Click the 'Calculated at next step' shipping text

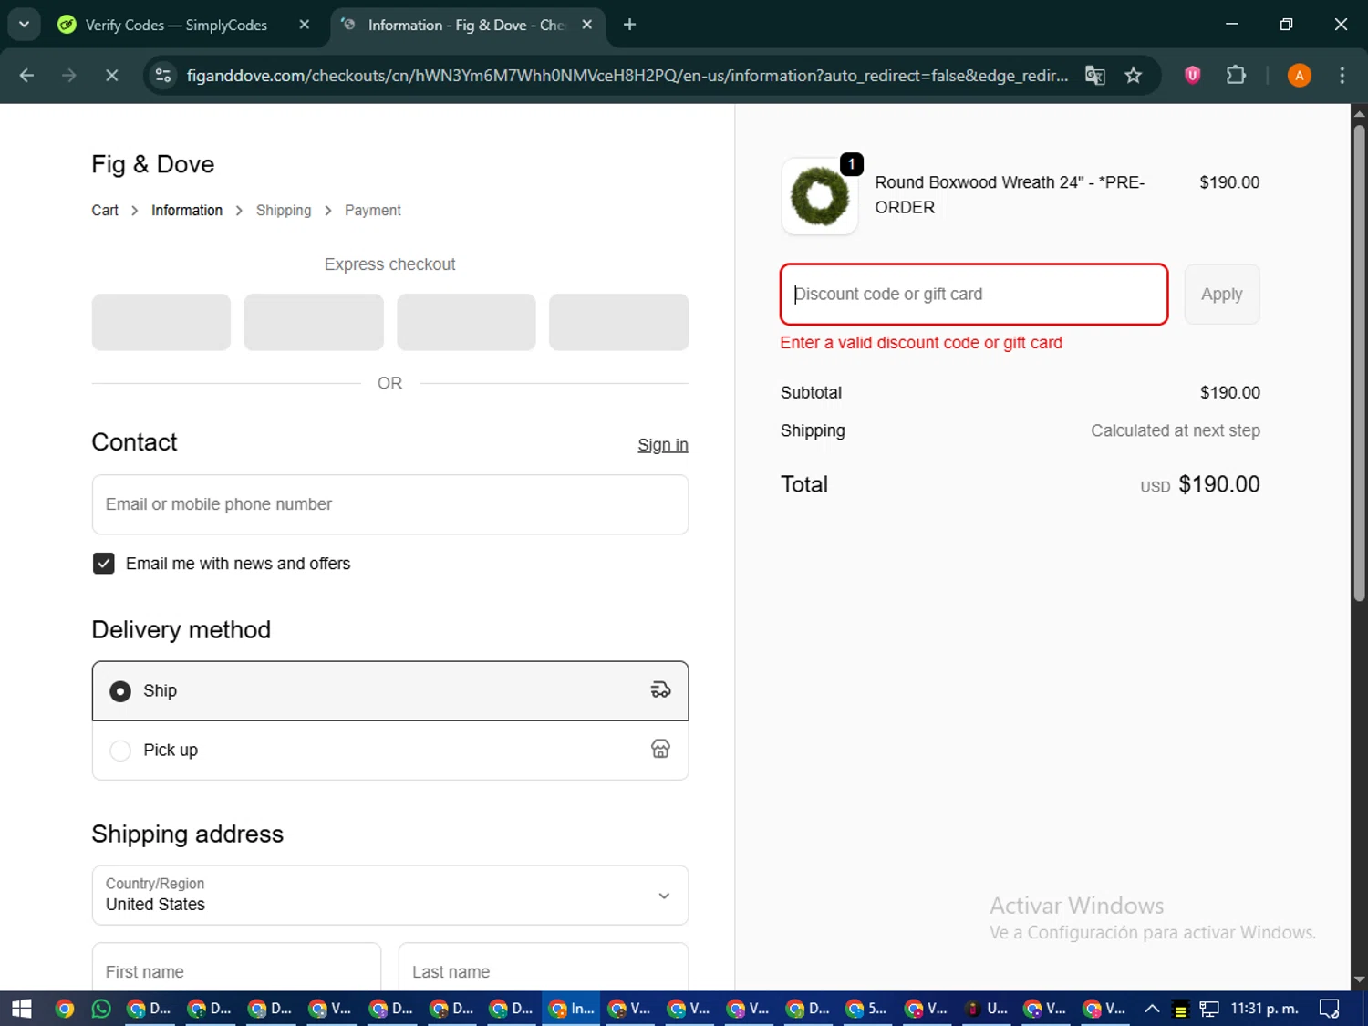(1176, 430)
